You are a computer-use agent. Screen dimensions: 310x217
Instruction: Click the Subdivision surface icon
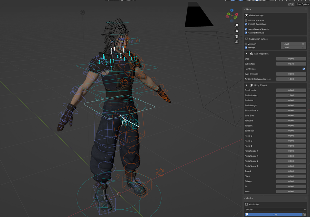pyautogui.click(x=246, y=39)
